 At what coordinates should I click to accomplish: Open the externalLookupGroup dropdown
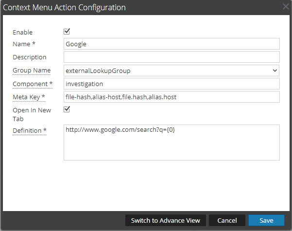coord(172,71)
